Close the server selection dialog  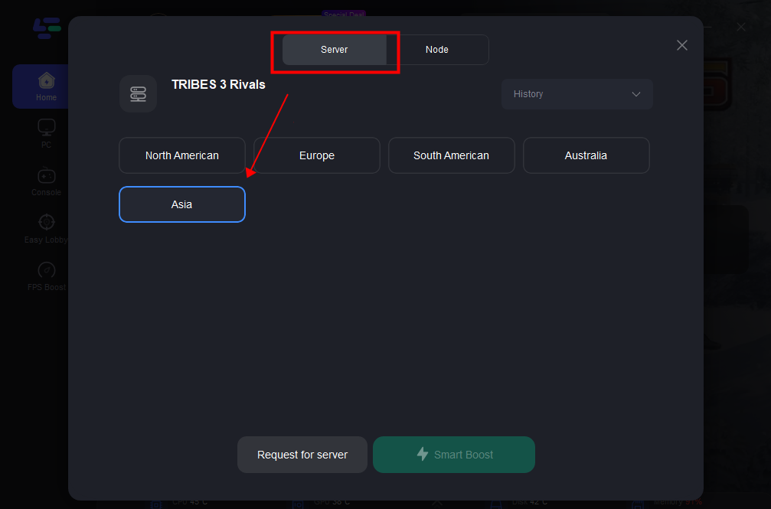pyautogui.click(x=681, y=44)
